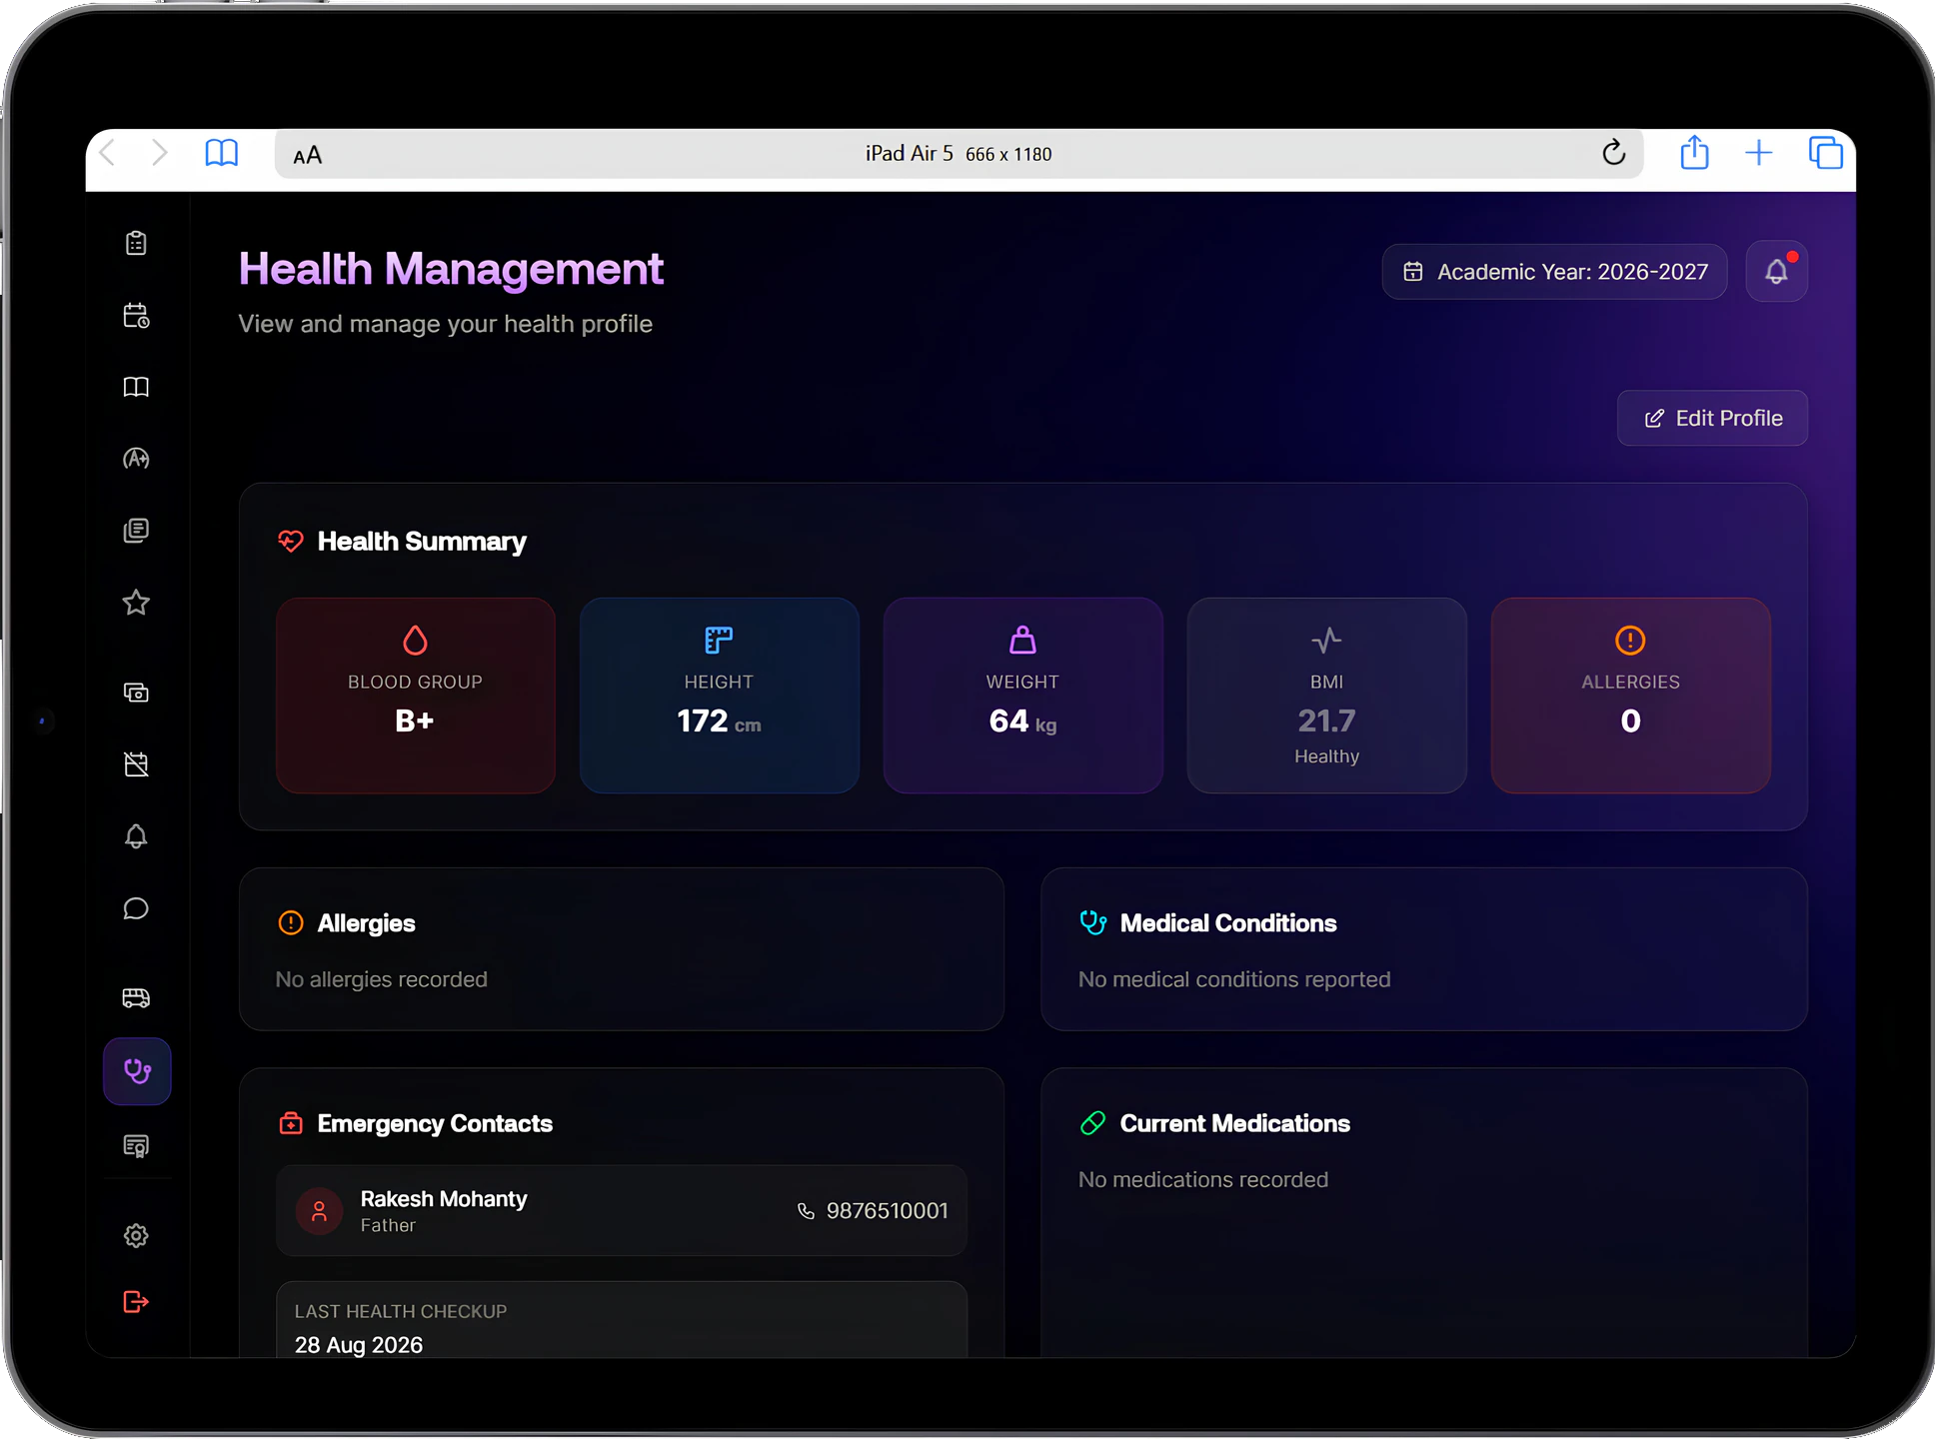Click the red logout icon
Image resolution: width=1935 pixels, height=1439 pixels.
click(136, 1302)
